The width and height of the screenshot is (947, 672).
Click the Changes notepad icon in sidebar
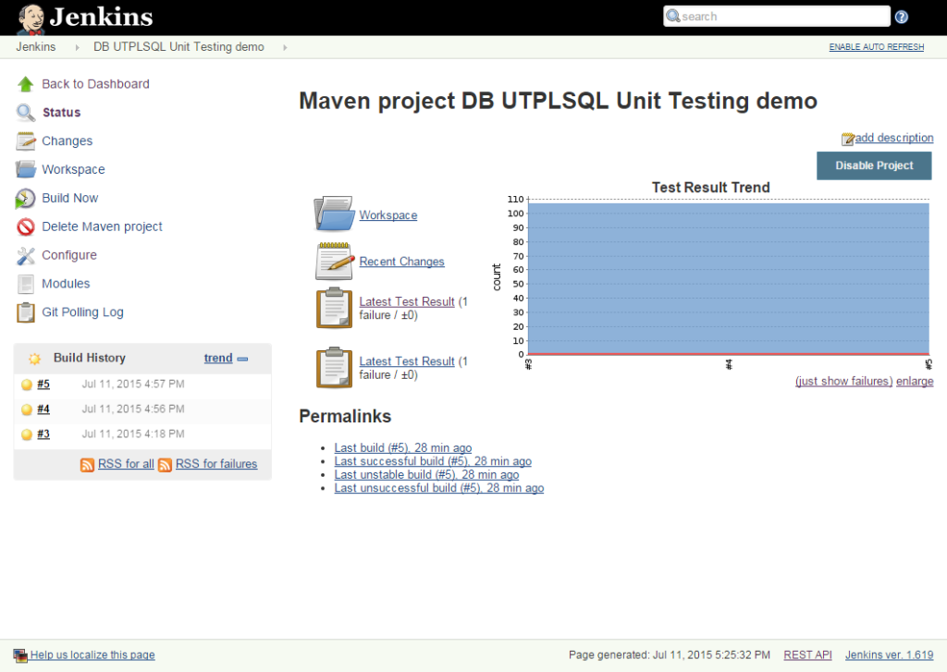(25, 141)
